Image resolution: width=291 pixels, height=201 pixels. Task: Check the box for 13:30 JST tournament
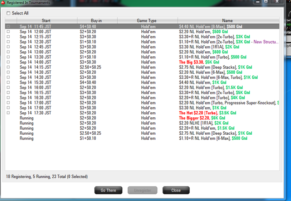[8, 57]
